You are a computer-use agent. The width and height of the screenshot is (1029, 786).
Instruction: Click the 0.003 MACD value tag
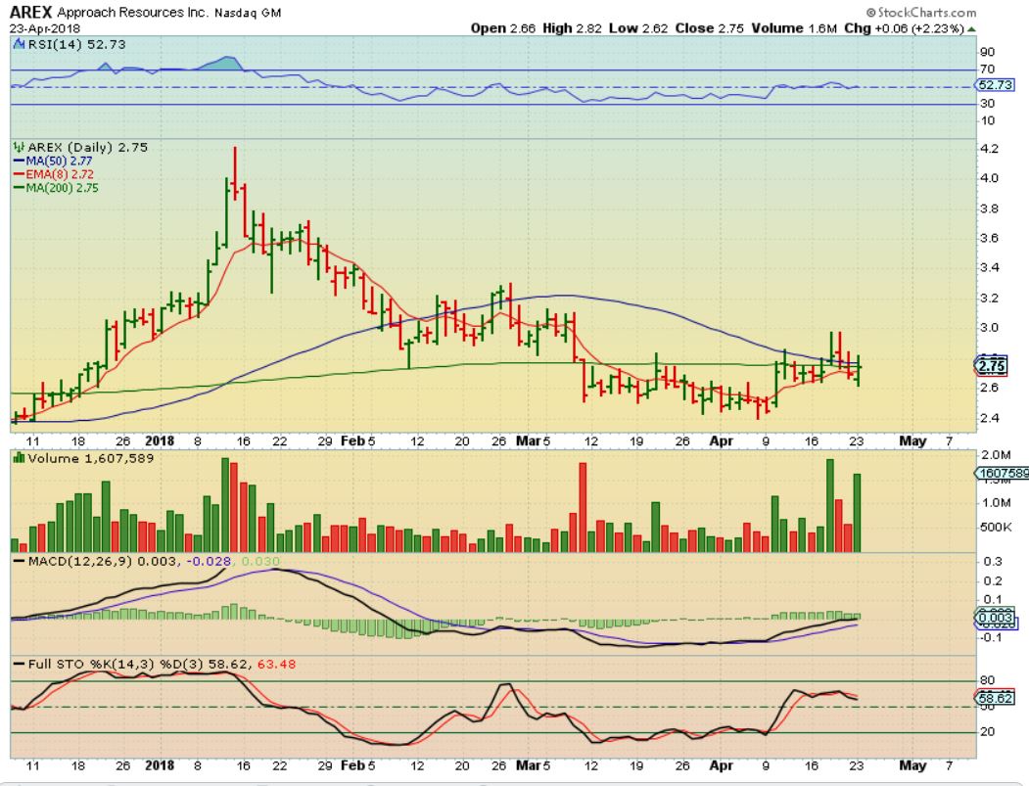point(995,618)
